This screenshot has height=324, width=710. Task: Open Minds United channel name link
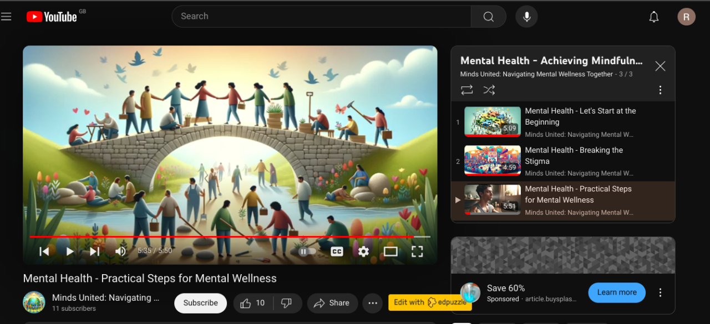tap(106, 297)
